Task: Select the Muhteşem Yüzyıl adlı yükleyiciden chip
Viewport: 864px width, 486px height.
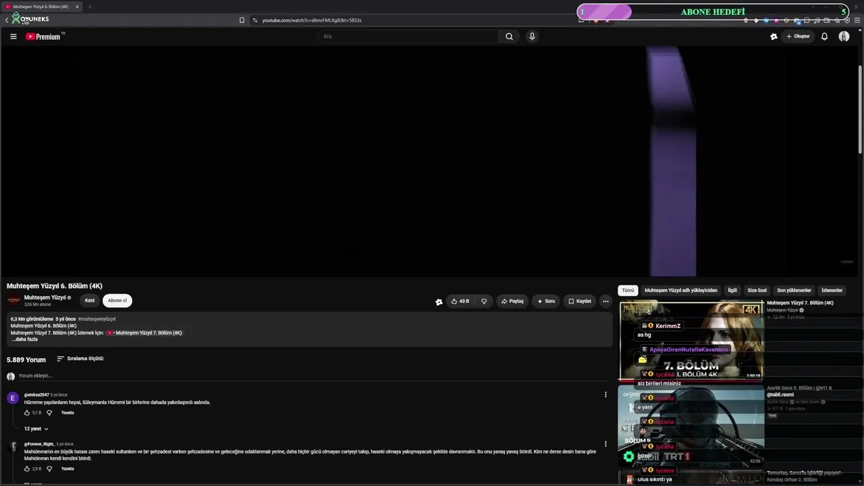Action: tap(681, 290)
